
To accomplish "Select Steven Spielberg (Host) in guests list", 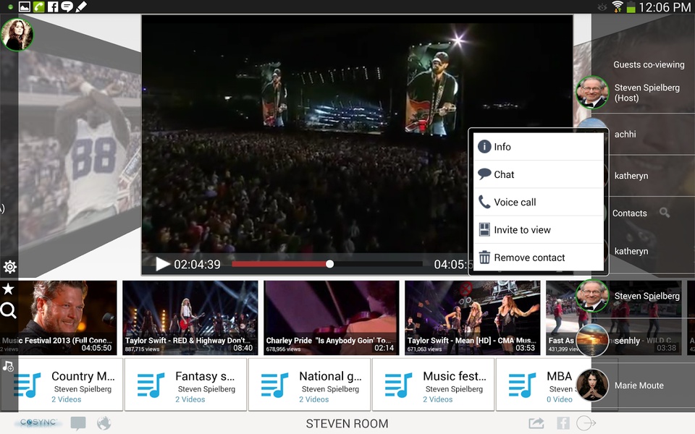I will (x=635, y=93).
